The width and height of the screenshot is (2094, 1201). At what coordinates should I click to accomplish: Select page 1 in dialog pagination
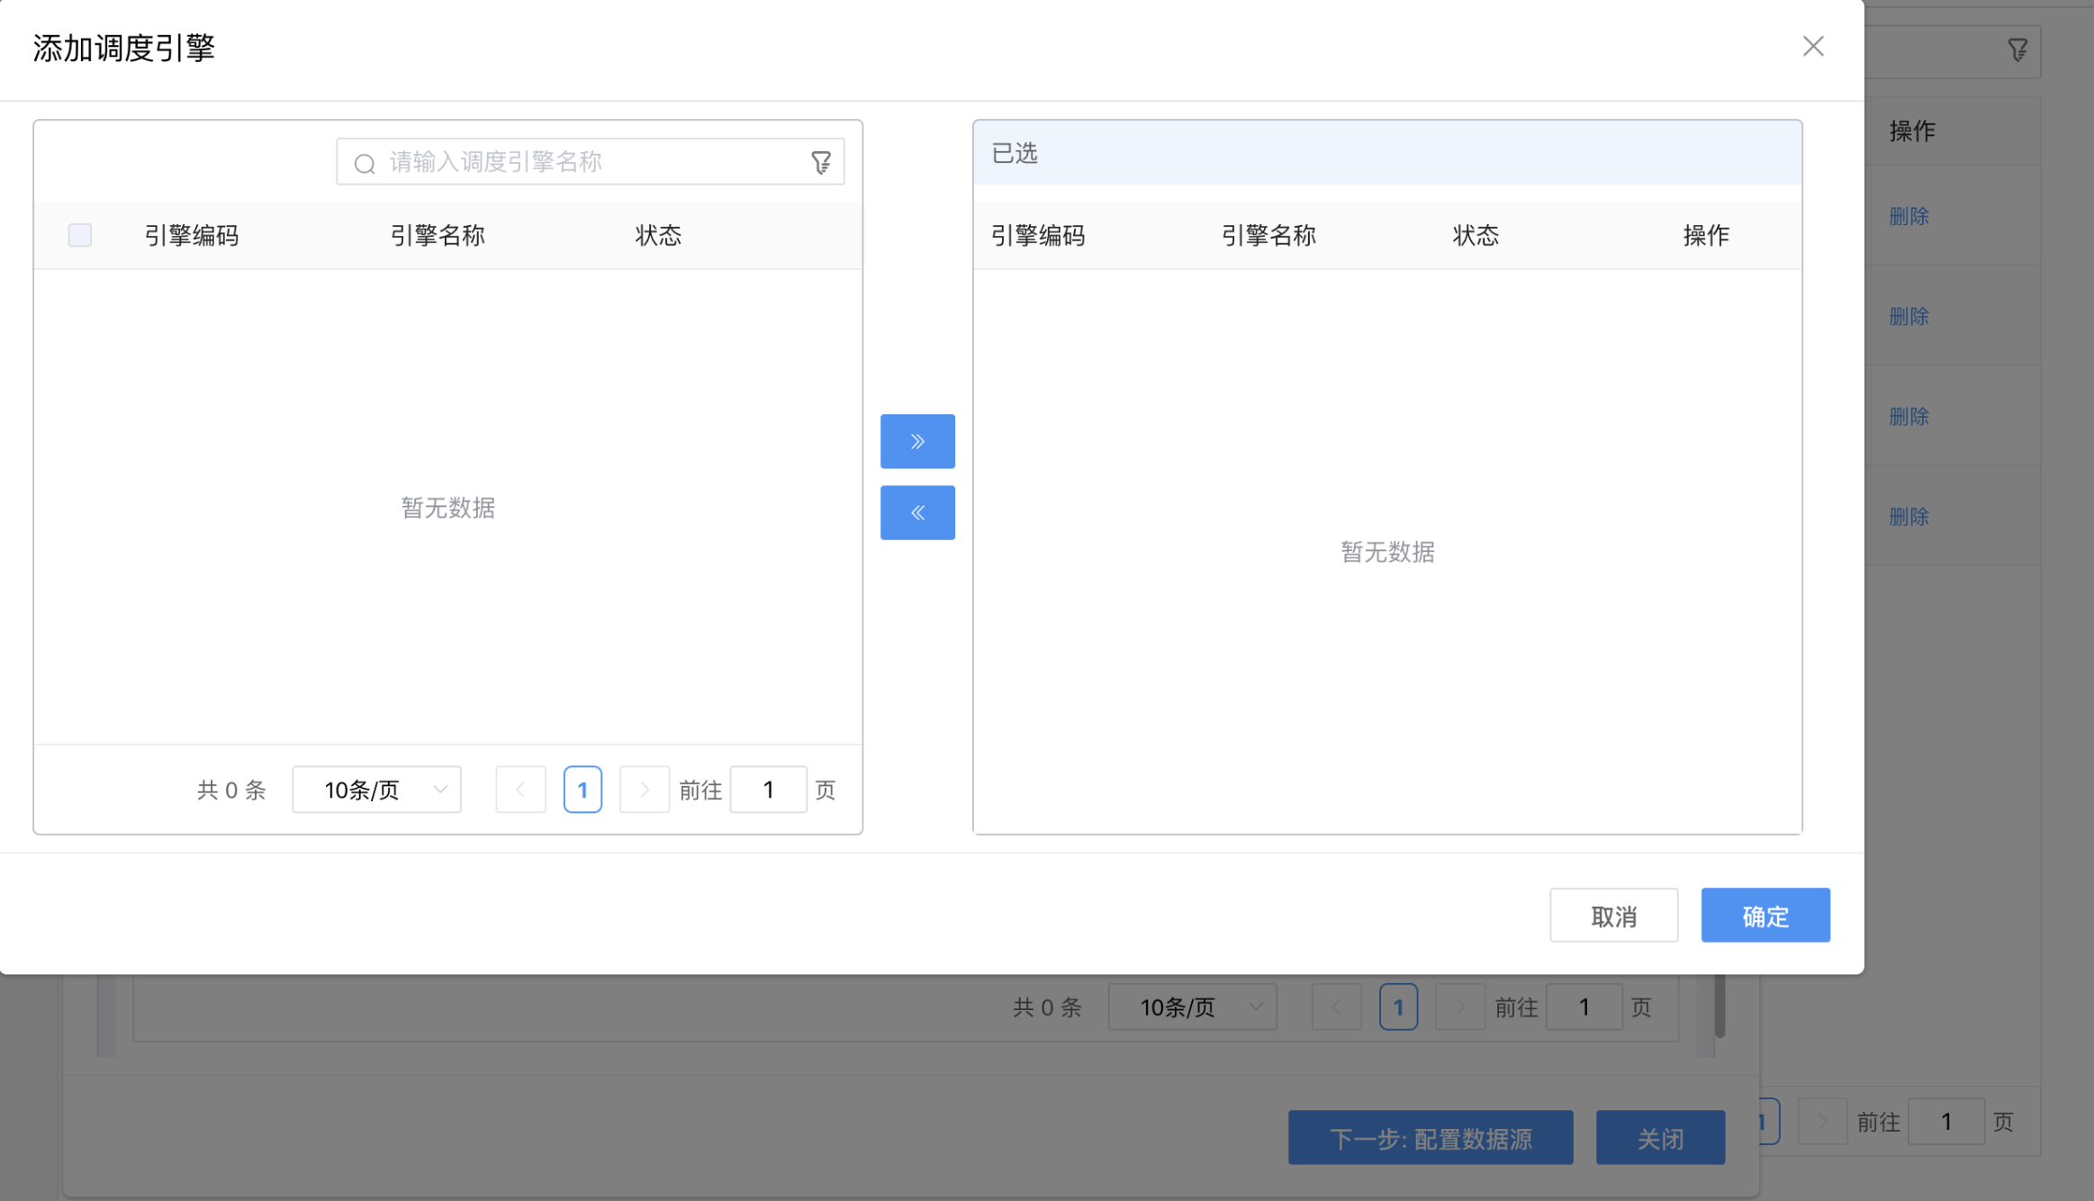point(582,790)
